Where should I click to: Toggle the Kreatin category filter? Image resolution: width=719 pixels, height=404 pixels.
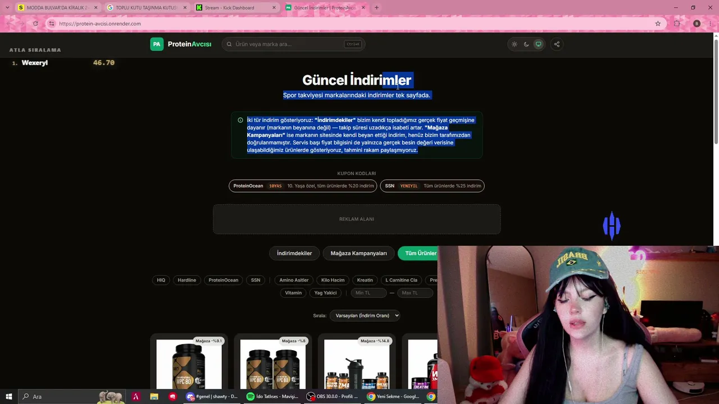365,280
